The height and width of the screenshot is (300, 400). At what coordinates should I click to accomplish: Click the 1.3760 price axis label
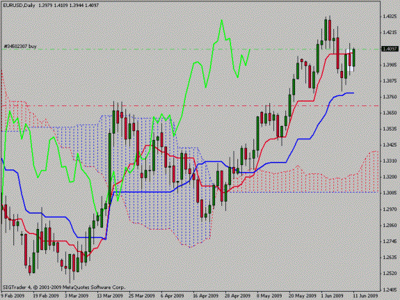pyautogui.click(x=390, y=97)
